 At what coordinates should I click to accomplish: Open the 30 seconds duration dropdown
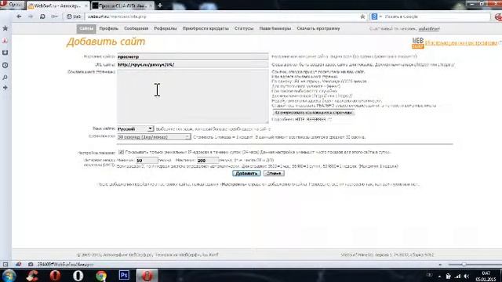point(154,137)
